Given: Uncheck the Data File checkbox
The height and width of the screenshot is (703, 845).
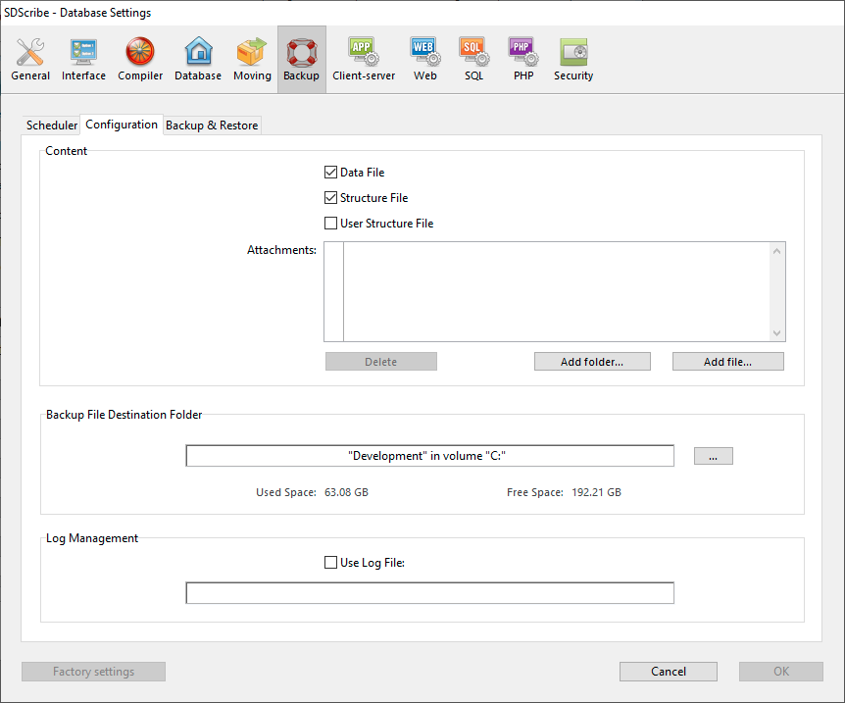Looking at the screenshot, I should click(x=331, y=173).
